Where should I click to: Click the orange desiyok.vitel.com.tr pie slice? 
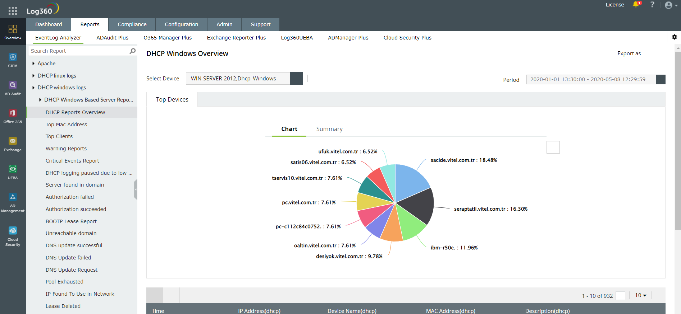click(x=392, y=227)
